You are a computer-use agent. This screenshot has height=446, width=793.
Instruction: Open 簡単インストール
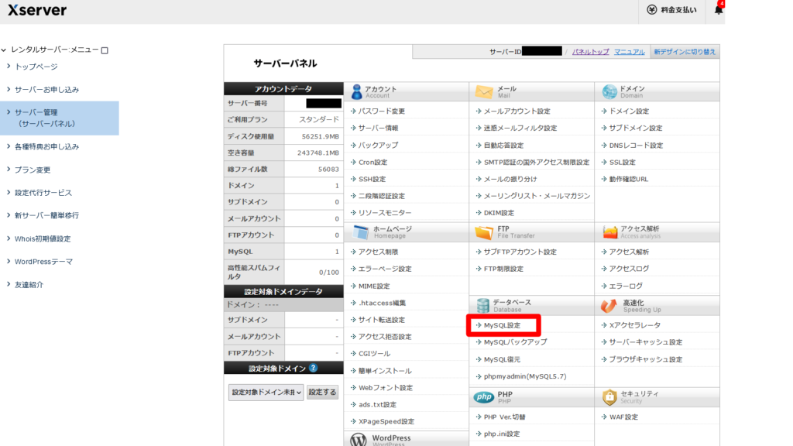click(x=385, y=371)
